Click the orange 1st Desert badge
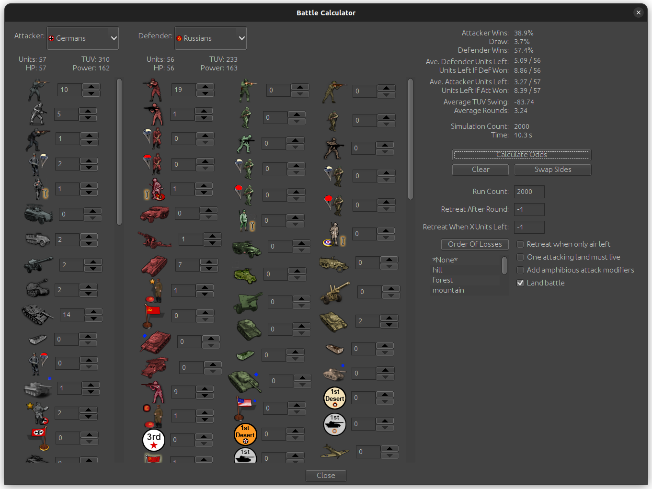The width and height of the screenshot is (652, 489). [x=245, y=434]
